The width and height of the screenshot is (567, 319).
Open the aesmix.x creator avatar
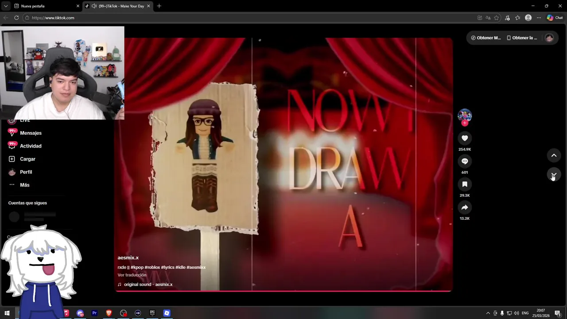pyautogui.click(x=465, y=115)
